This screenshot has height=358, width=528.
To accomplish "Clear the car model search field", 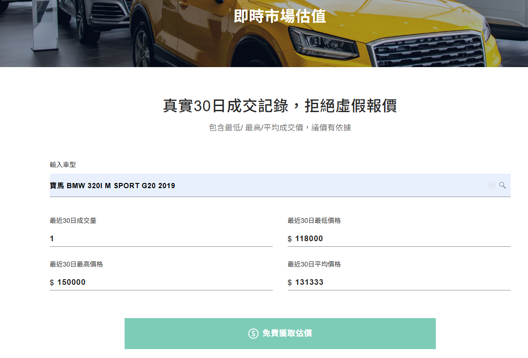I will click(491, 185).
